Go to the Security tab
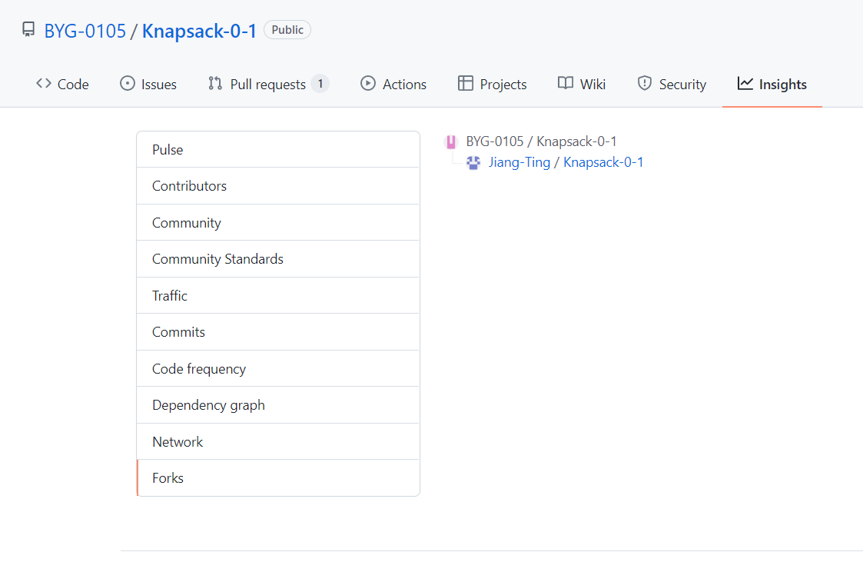 [672, 85]
